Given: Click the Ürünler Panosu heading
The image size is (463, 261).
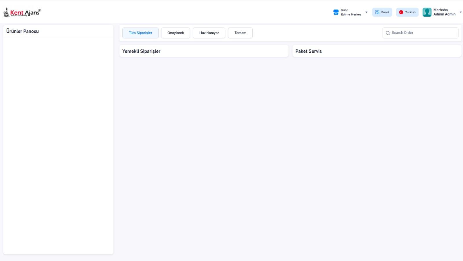Looking at the screenshot, I should [x=23, y=31].
